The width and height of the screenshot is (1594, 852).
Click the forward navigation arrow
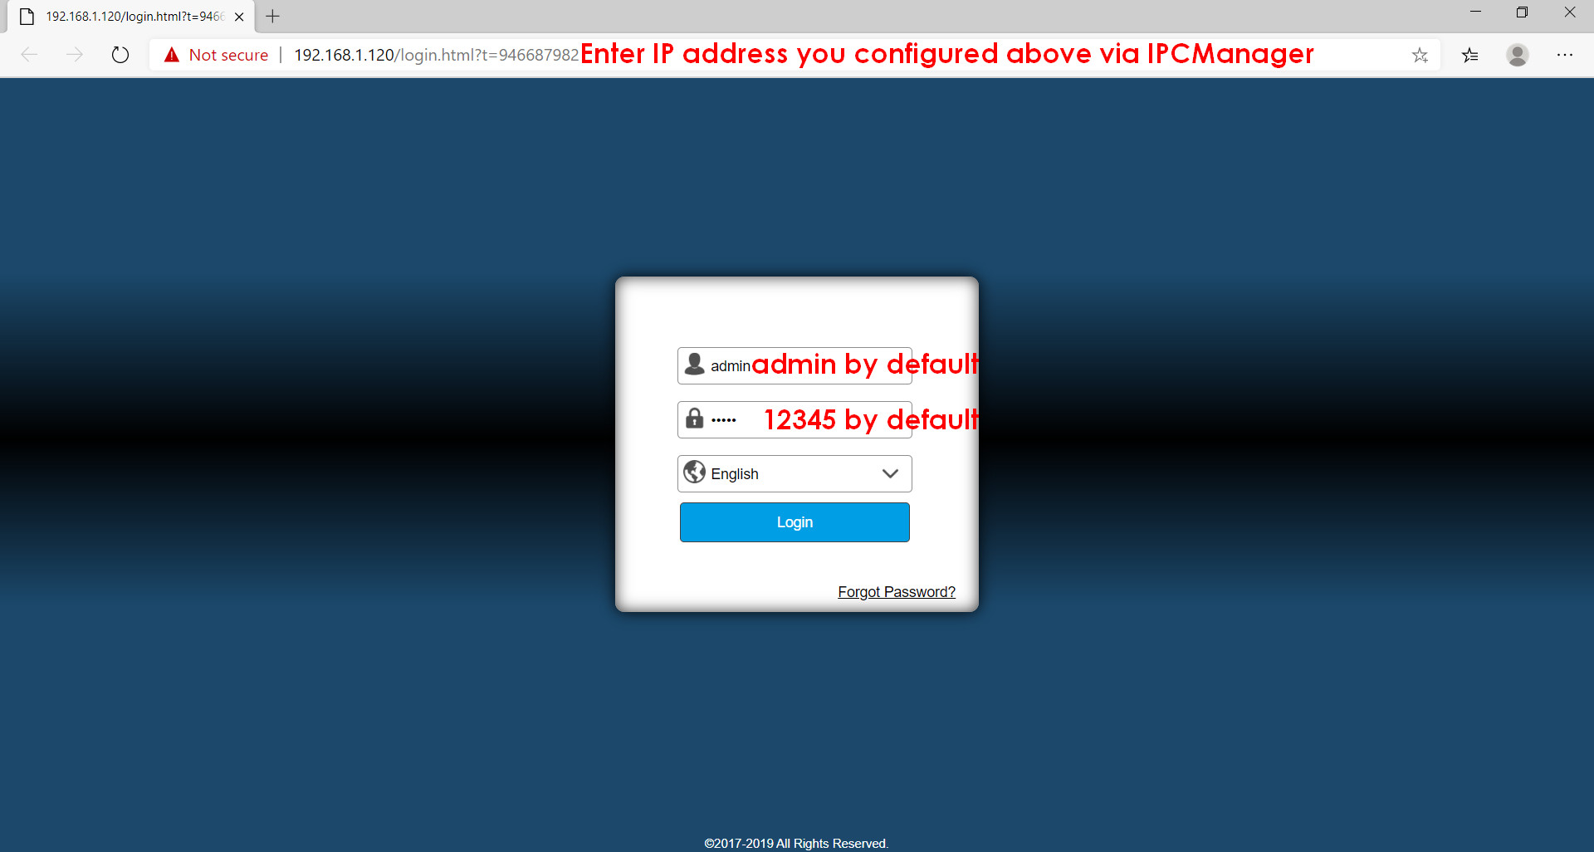75,55
